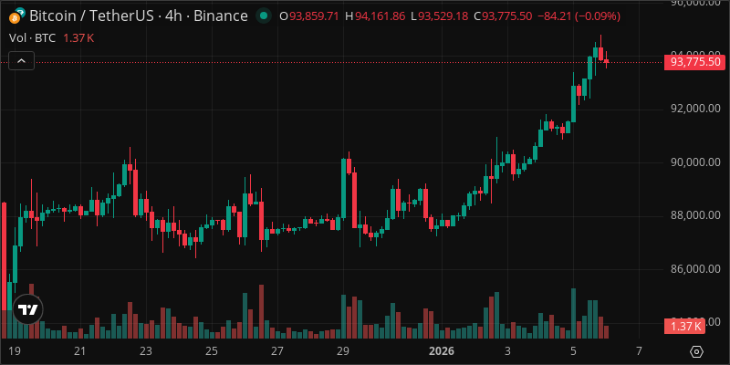This screenshot has width=730, height=365.
Task: Click the close price C93,775.50
Action: click(504, 16)
